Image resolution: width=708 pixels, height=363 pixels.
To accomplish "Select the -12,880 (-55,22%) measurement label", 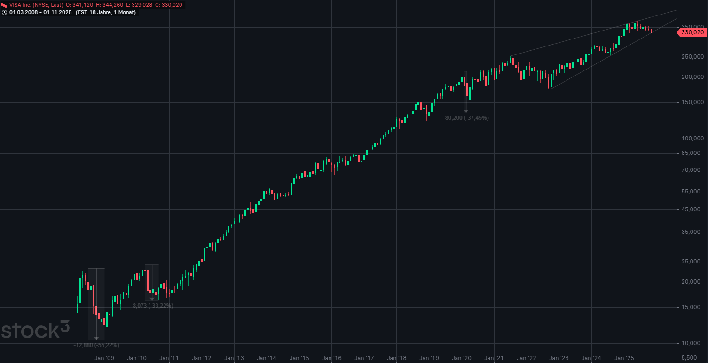I will point(96,345).
